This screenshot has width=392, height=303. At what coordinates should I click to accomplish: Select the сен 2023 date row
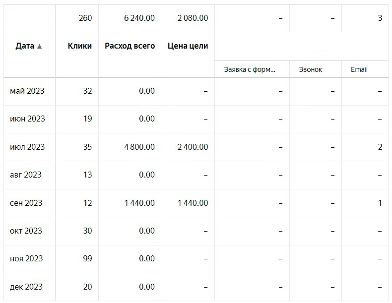point(26,203)
